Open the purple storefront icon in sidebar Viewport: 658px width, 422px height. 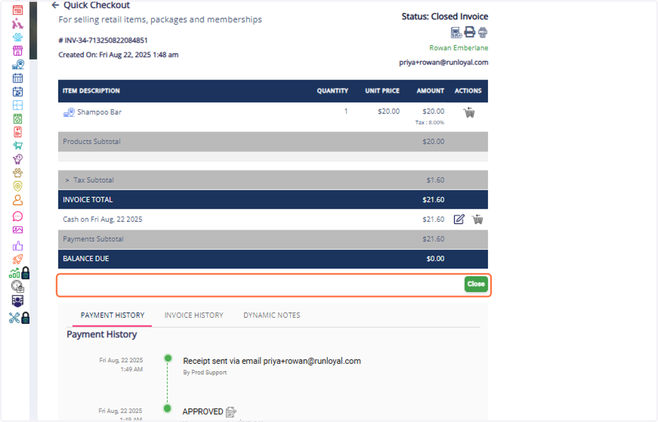18,51
